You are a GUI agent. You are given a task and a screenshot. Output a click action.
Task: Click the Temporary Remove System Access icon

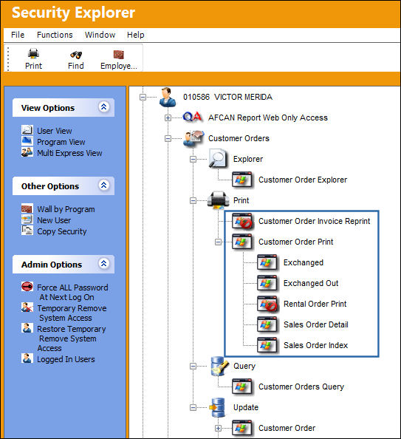[27, 307]
